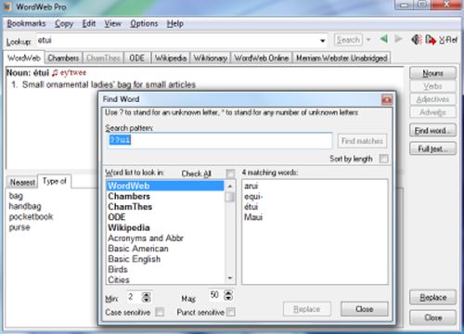The height and width of the screenshot is (334, 464).
Task: Click Close in the main window sidebar
Action: click(432, 317)
